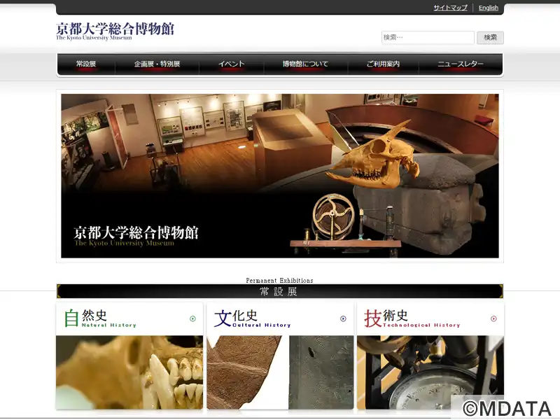This screenshot has height=420, width=560.
Task: Click the green arrow icon for 自然史
Action: 193,318
